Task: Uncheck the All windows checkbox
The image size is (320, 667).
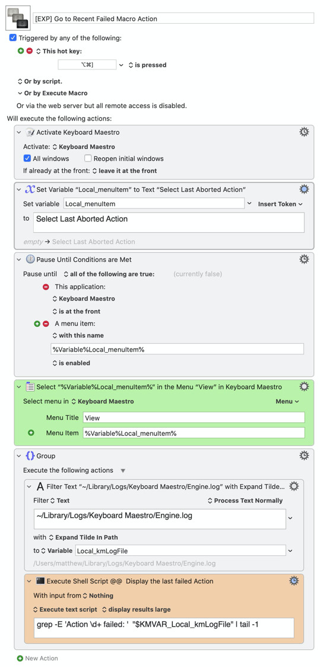Action: pyautogui.click(x=28, y=158)
